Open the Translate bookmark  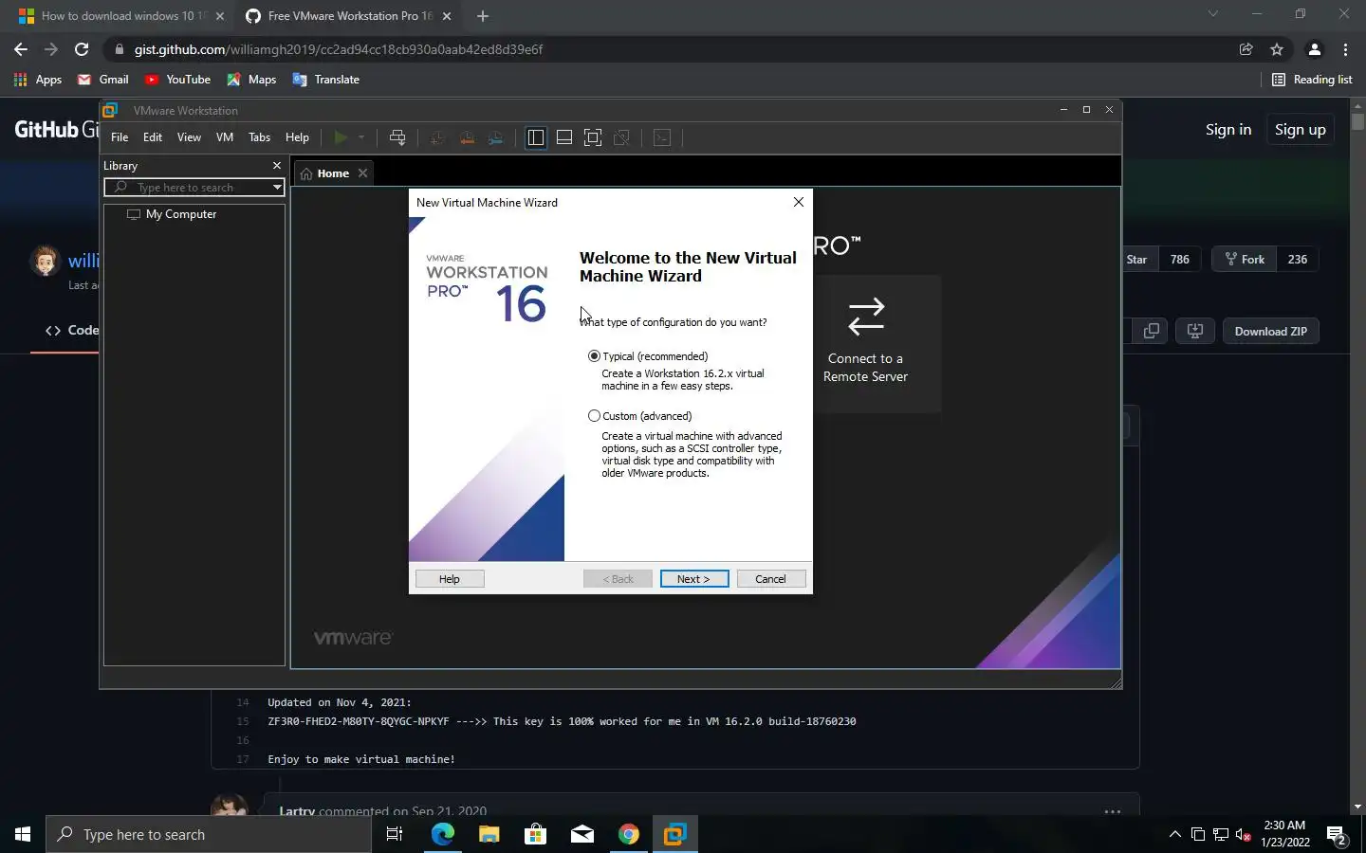point(326,80)
